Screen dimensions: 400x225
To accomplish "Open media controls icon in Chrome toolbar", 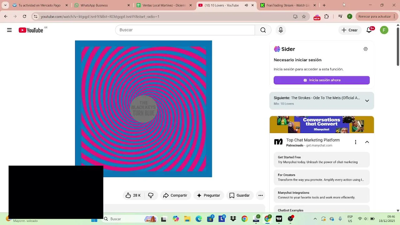I will 340,17.
